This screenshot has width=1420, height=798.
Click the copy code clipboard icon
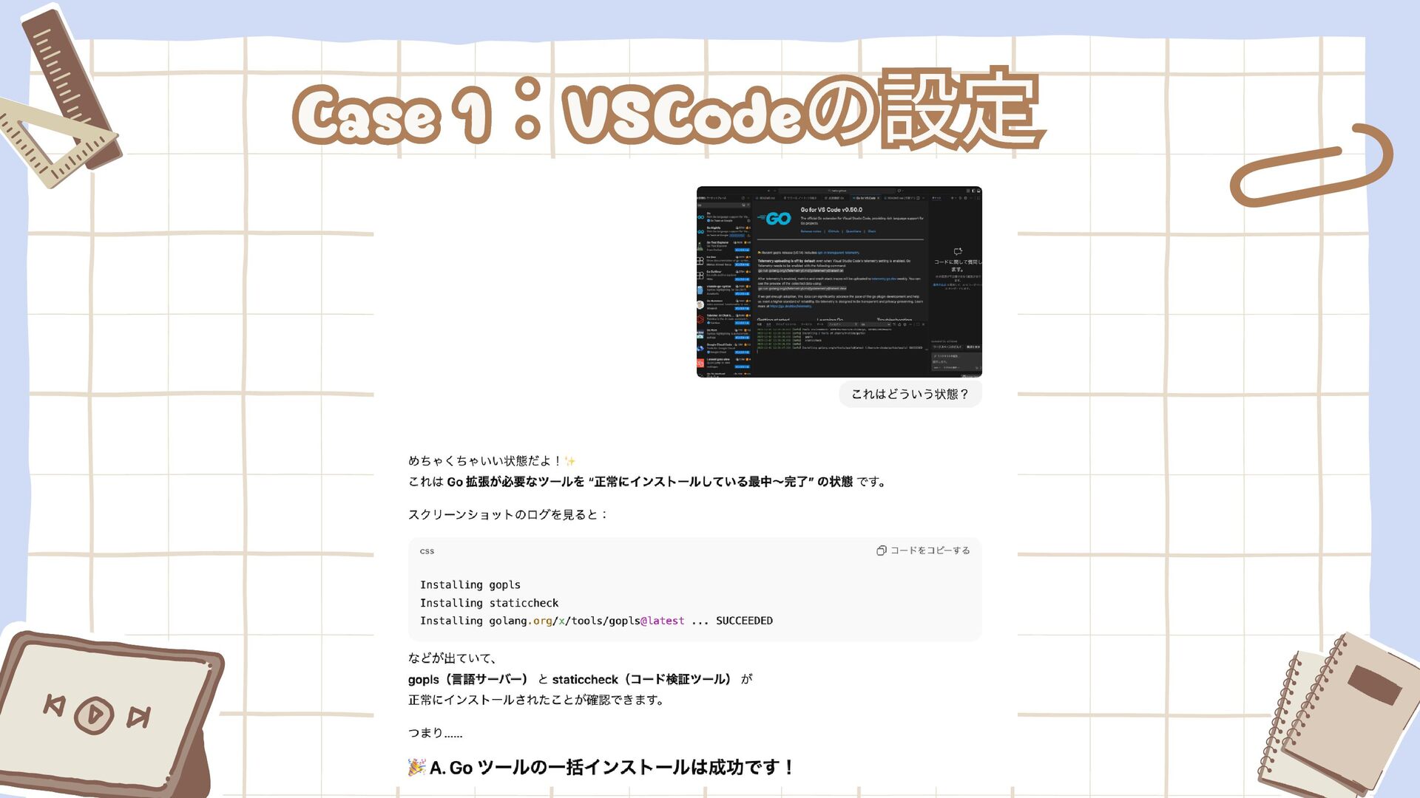(881, 550)
